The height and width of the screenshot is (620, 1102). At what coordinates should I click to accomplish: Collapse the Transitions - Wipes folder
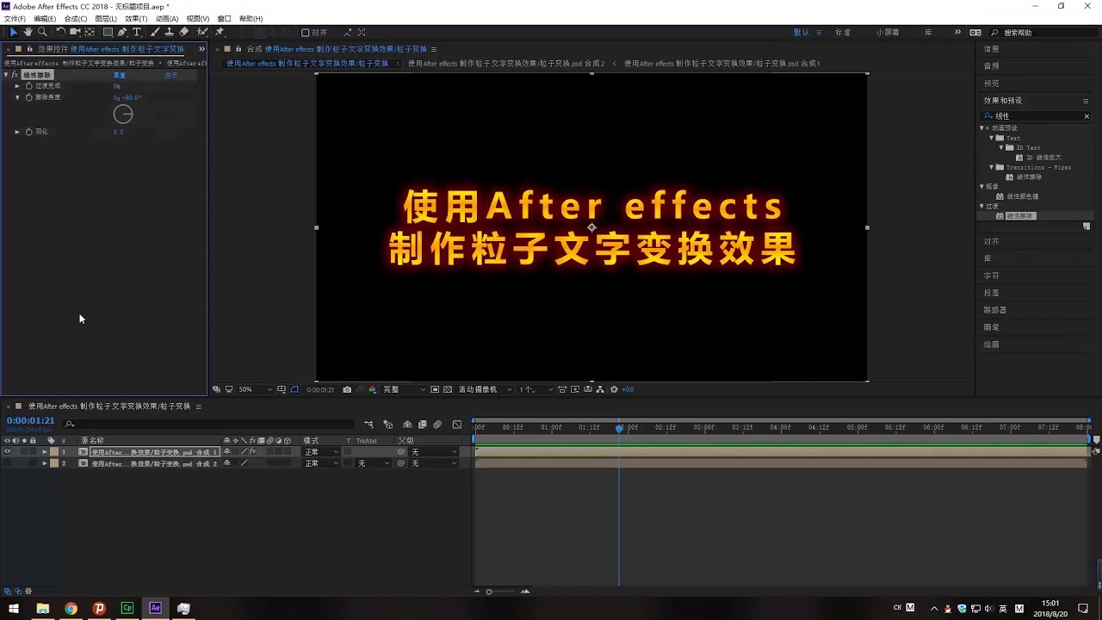(x=992, y=167)
